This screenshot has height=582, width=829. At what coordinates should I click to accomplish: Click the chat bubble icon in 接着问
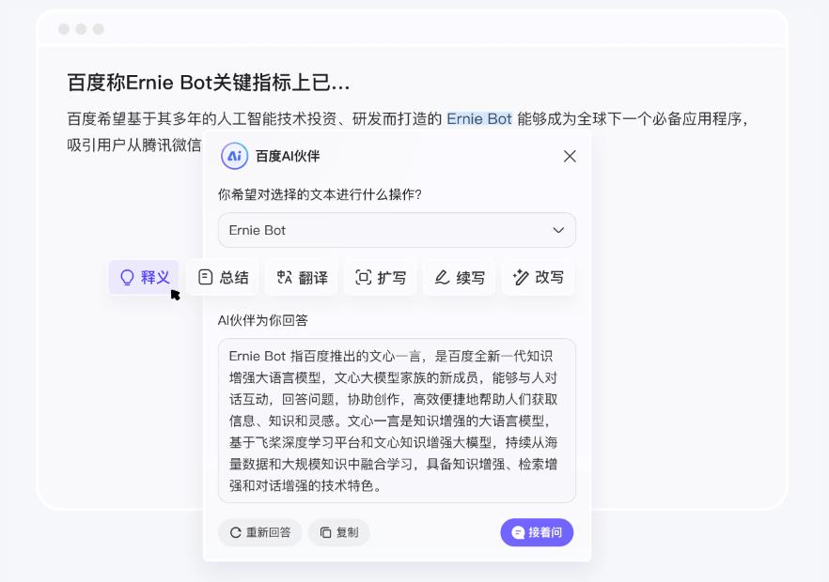pyautogui.click(x=518, y=532)
